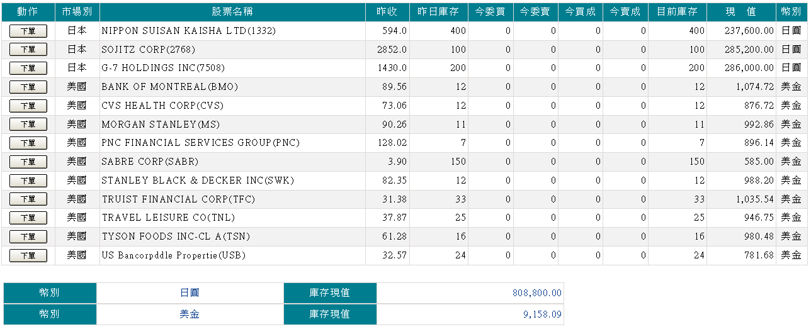The width and height of the screenshot is (811, 327).
Task: Click closing price 2852.0
Action: click(x=392, y=50)
